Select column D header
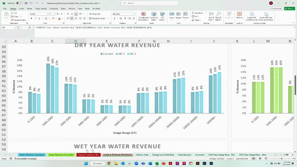The image size is (297, 167). (76, 41)
